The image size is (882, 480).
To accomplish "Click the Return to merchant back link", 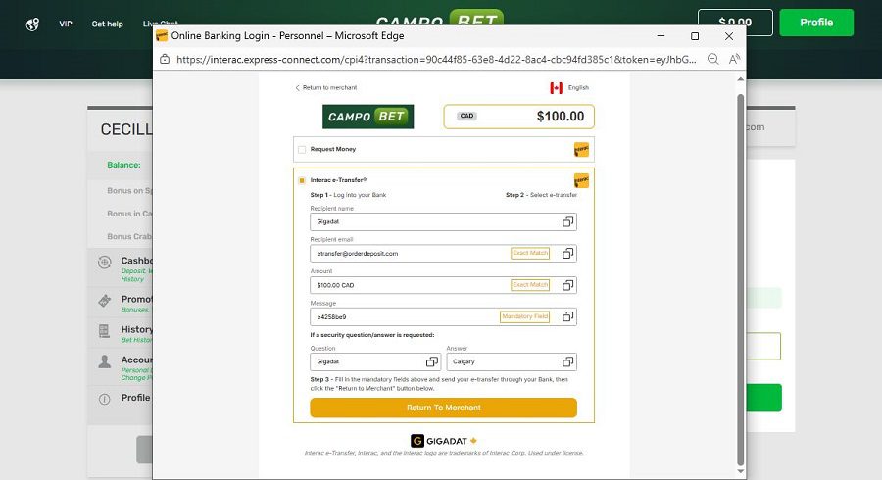I will [326, 88].
